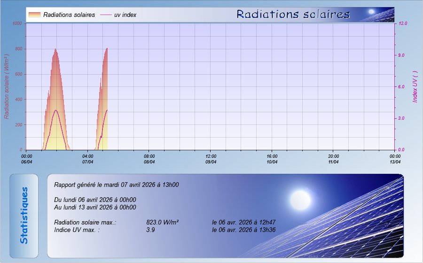Click the "le 06 avr. 2026 à 12h47" timestamp

243,223
